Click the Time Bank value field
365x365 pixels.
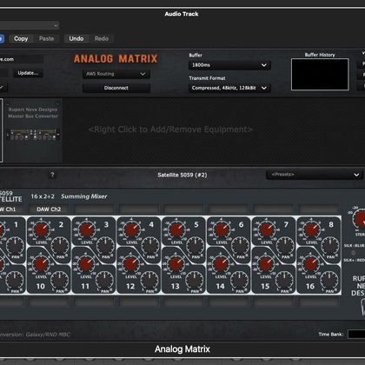356,334
